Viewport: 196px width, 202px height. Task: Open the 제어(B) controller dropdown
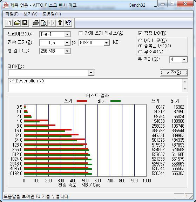tap(91, 73)
